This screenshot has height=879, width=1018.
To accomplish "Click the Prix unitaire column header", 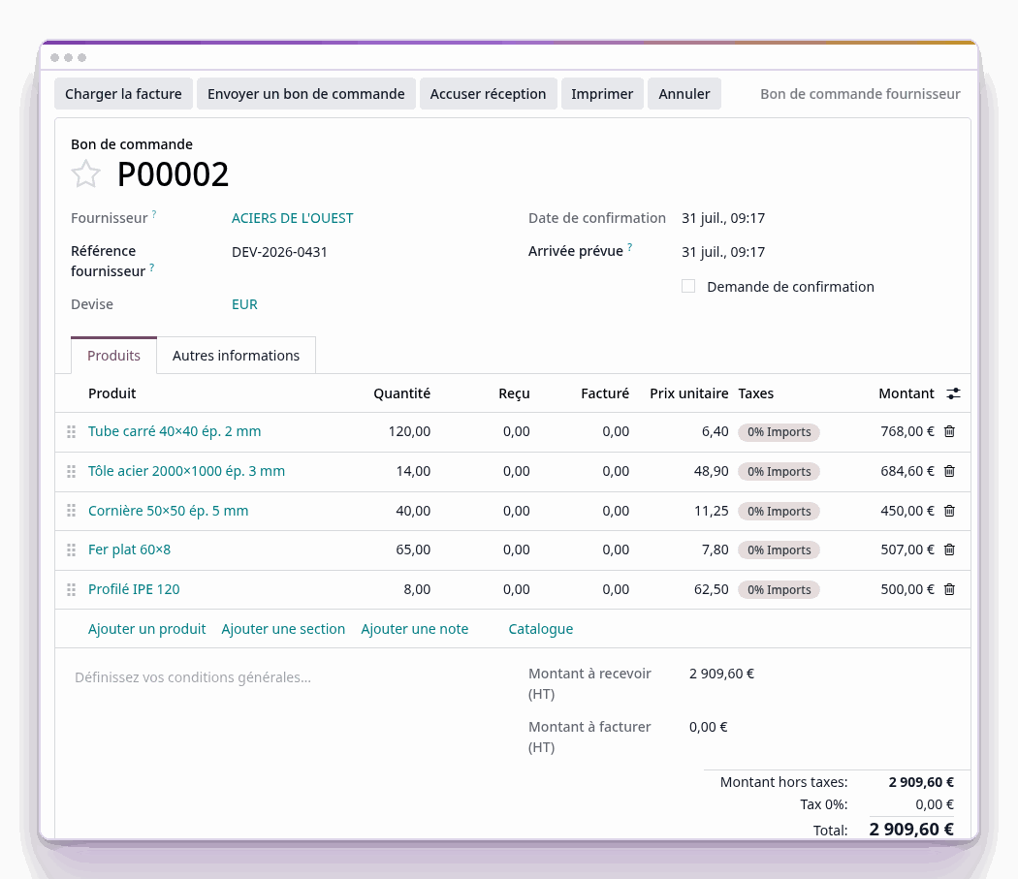I will (x=688, y=393).
